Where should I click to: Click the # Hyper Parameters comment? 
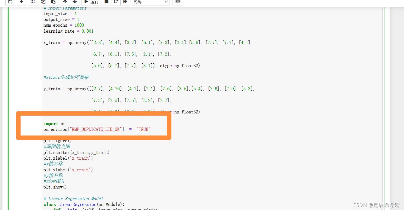65,8
